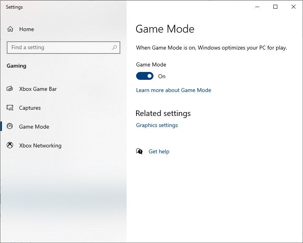Open the Graphics settings link

[x=157, y=125]
